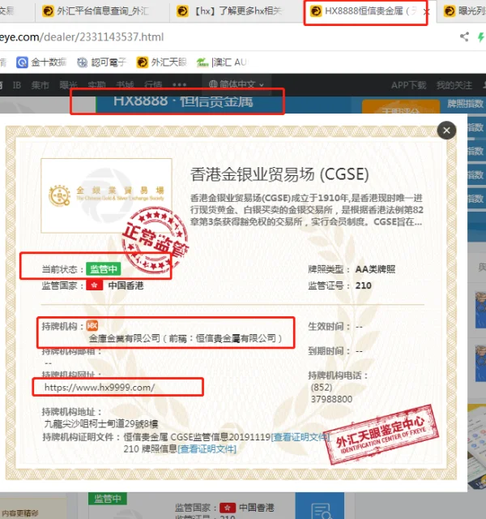Click the three-dots more menu in the nav bar
This screenshot has width=486, height=519.
180,84
